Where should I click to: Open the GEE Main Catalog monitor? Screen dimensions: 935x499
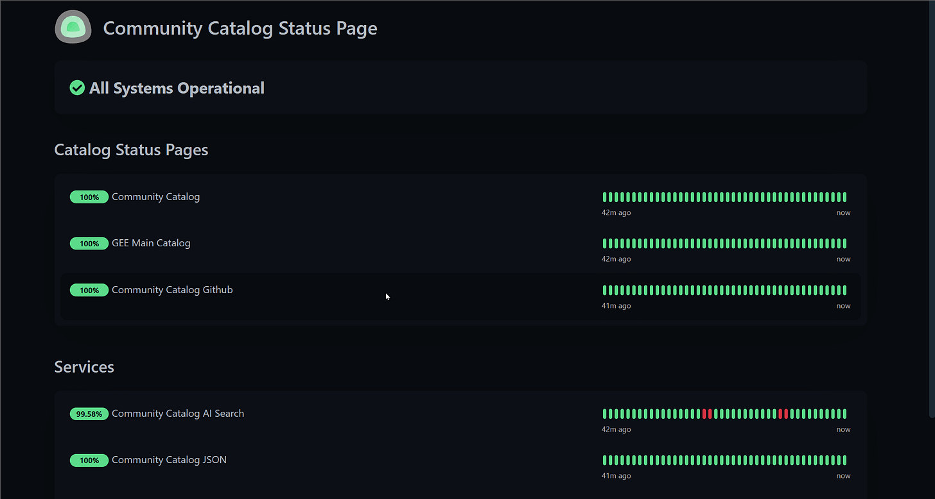coord(151,243)
